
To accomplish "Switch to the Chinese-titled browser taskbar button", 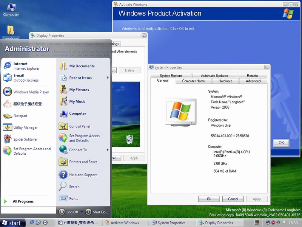I will click(x=78, y=222).
